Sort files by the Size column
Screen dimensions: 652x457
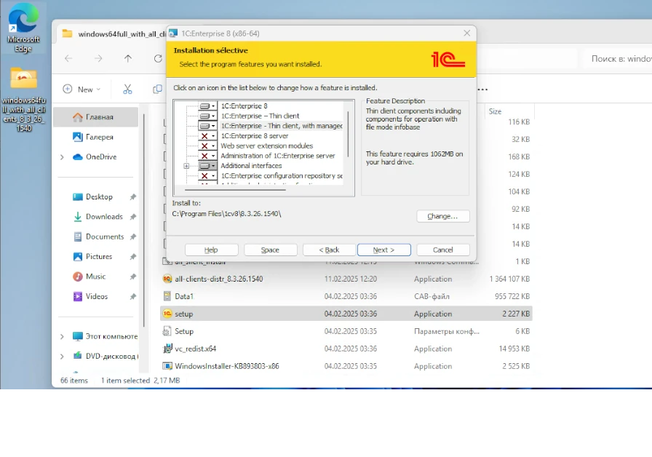[495, 111]
